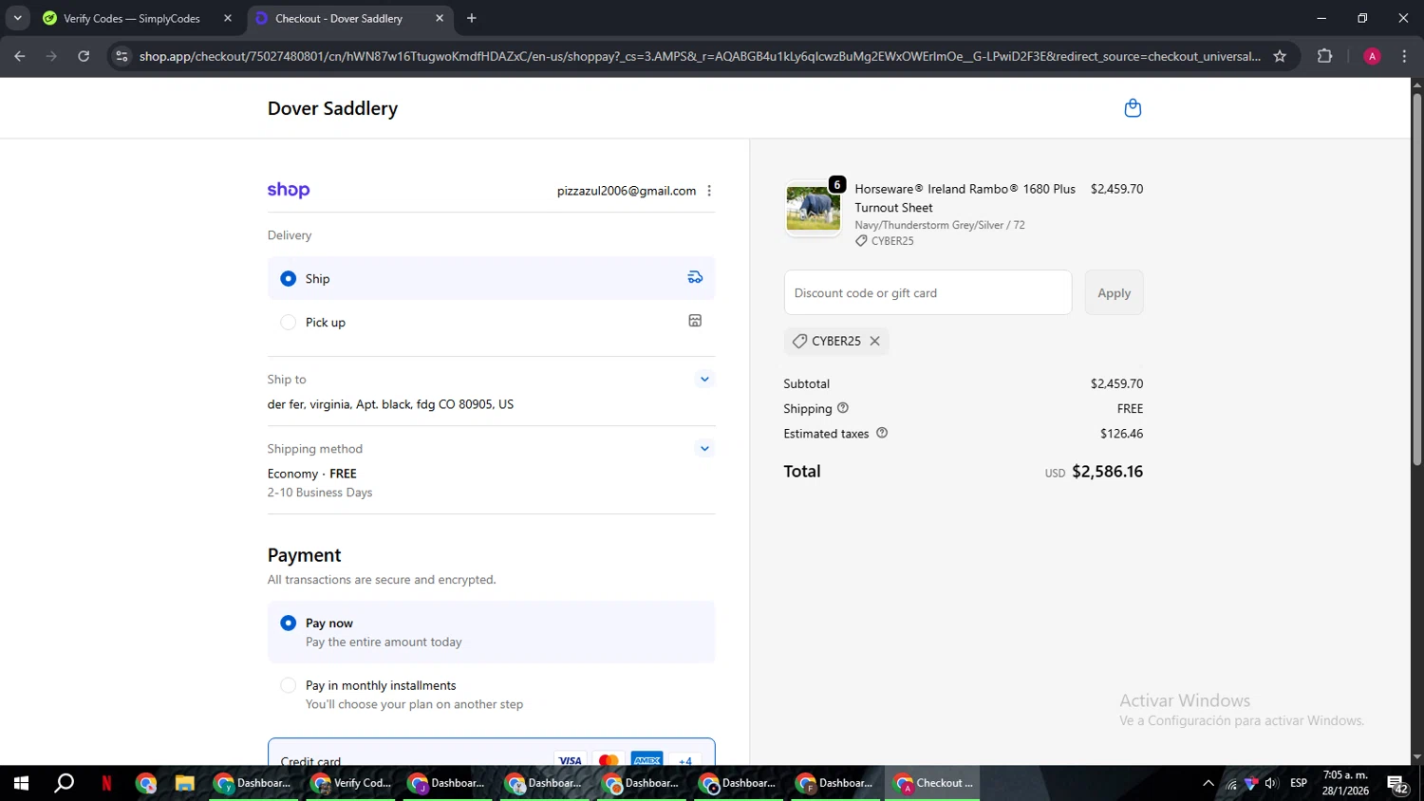Open the browser Extensions icon
The image size is (1424, 801).
pyautogui.click(x=1324, y=56)
